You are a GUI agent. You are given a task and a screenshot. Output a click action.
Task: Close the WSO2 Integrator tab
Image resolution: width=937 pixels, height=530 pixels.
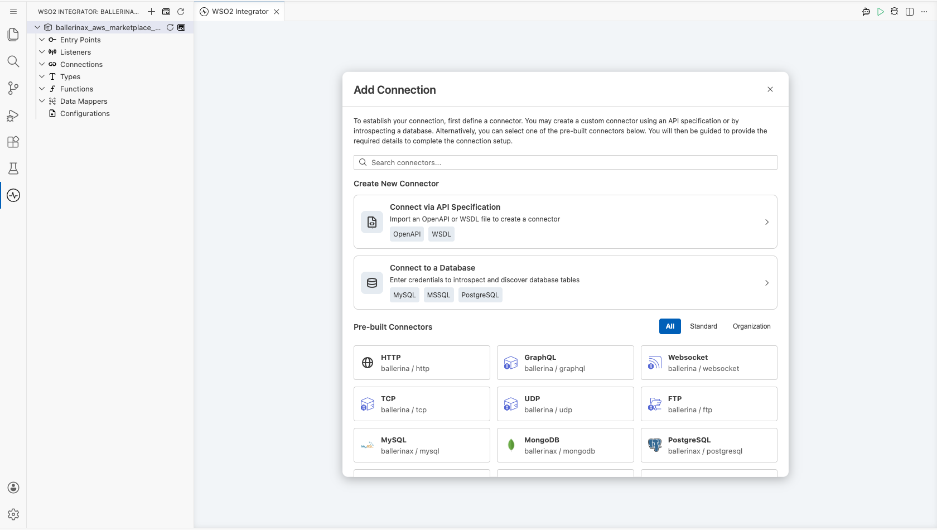(277, 12)
